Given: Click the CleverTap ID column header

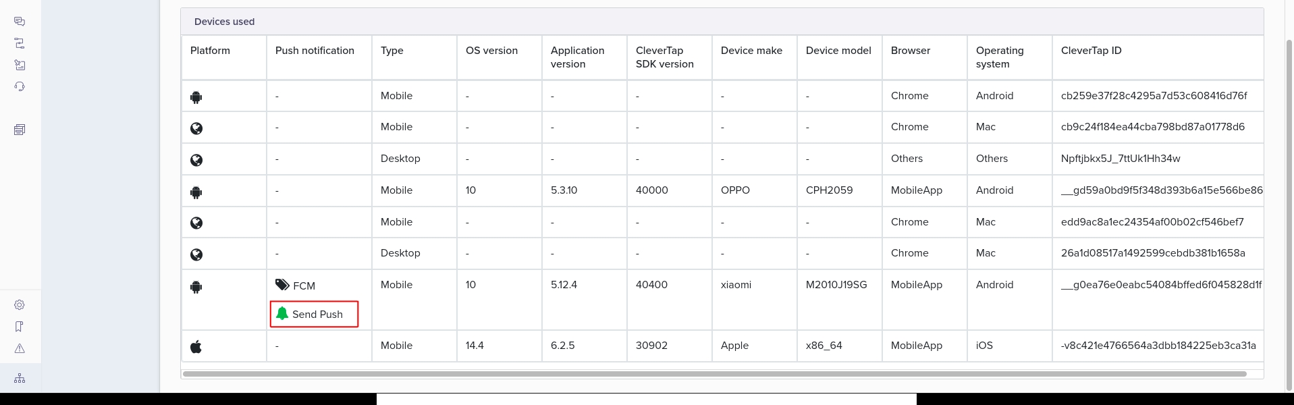Looking at the screenshot, I should click(x=1091, y=51).
